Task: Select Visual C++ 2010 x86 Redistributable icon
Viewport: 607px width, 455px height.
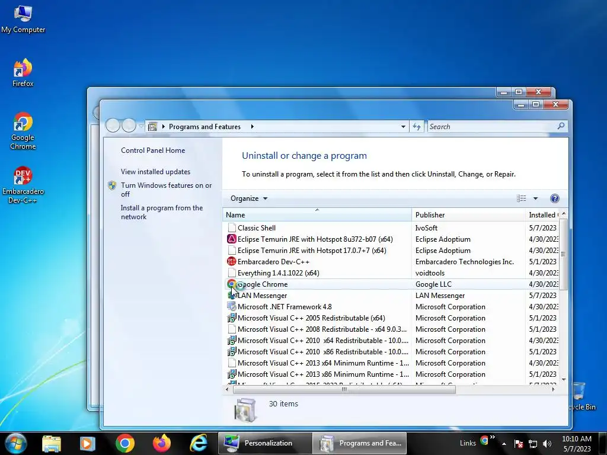Action: (232, 352)
